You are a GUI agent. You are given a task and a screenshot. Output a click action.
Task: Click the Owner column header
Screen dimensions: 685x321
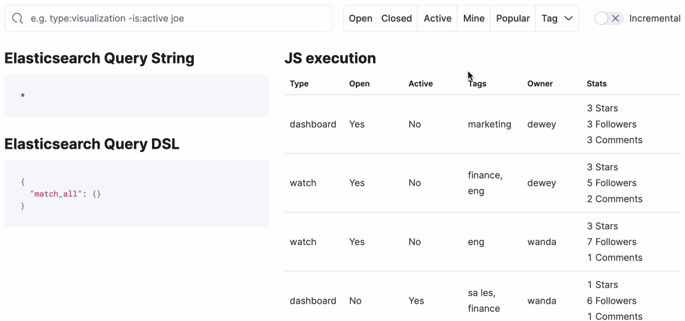pos(540,84)
